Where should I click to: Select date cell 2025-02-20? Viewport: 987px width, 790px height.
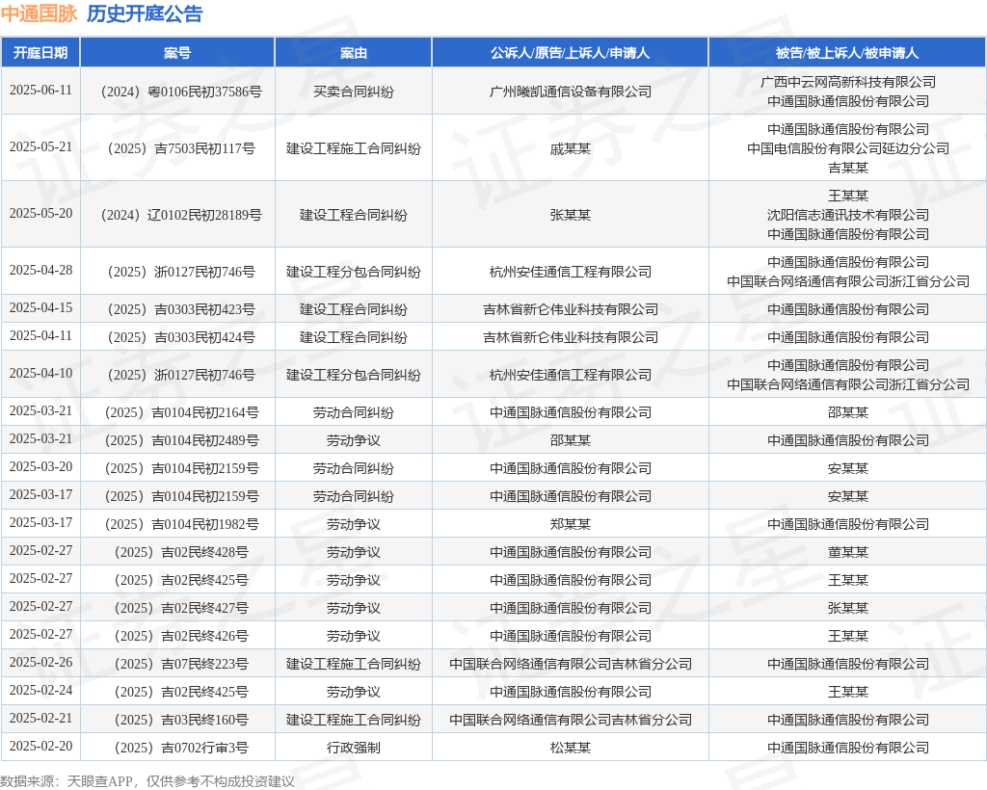(x=40, y=746)
